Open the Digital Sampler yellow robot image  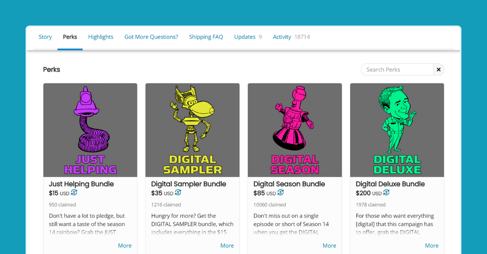point(192,130)
